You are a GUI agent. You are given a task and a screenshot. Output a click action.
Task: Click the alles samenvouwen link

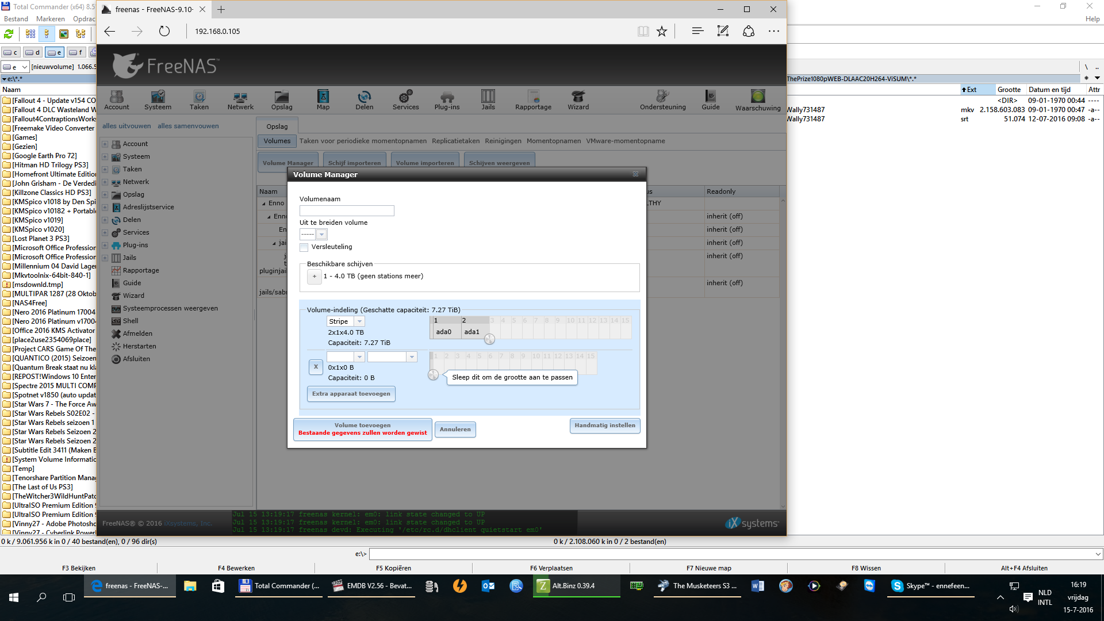tap(188, 126)
